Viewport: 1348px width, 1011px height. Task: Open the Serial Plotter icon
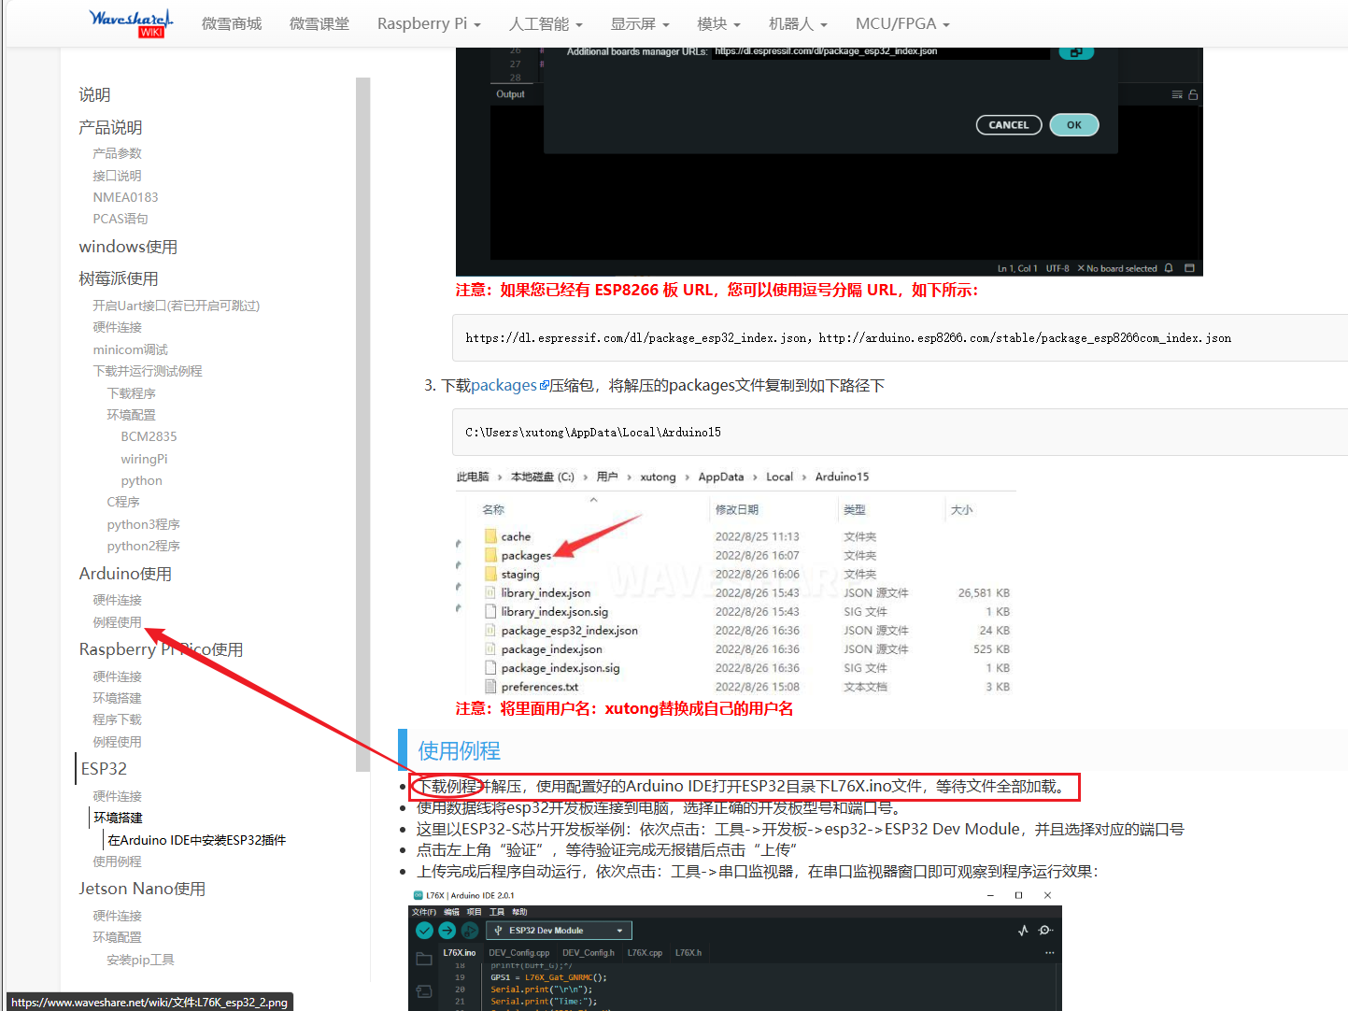(x=1023, y=931)
